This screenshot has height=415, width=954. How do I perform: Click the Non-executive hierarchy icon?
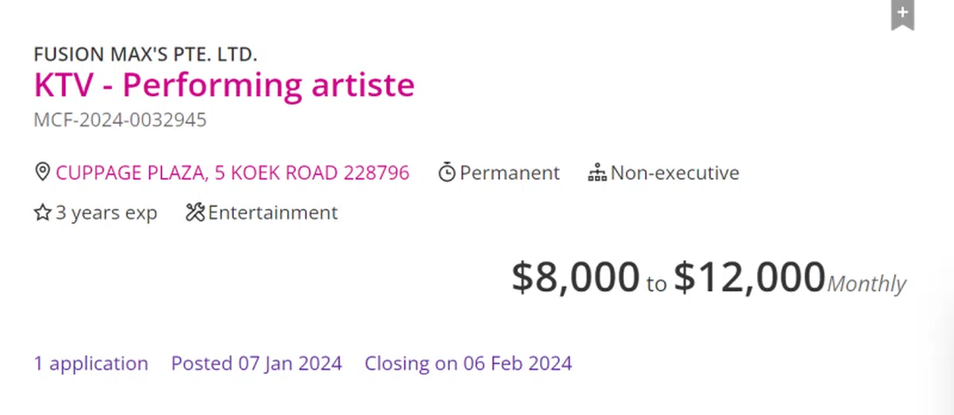[x=597, y=172]
